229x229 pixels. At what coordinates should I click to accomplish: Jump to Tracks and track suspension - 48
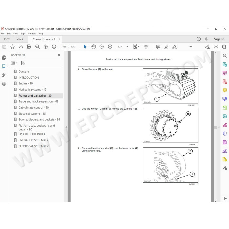tap(38, 101)
